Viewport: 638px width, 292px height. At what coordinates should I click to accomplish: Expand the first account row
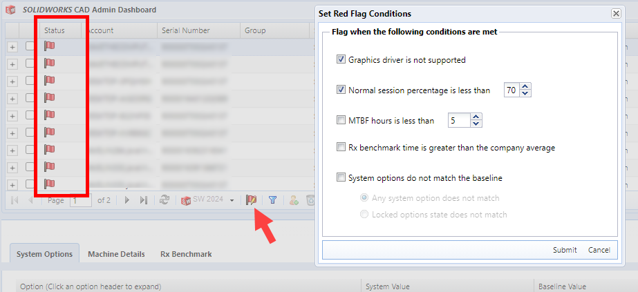[x=12, y=47]
